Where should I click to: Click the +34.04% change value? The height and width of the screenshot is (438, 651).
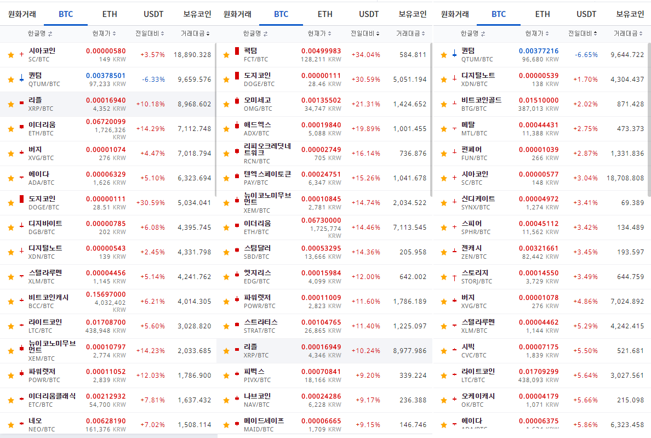coord(366,55)
